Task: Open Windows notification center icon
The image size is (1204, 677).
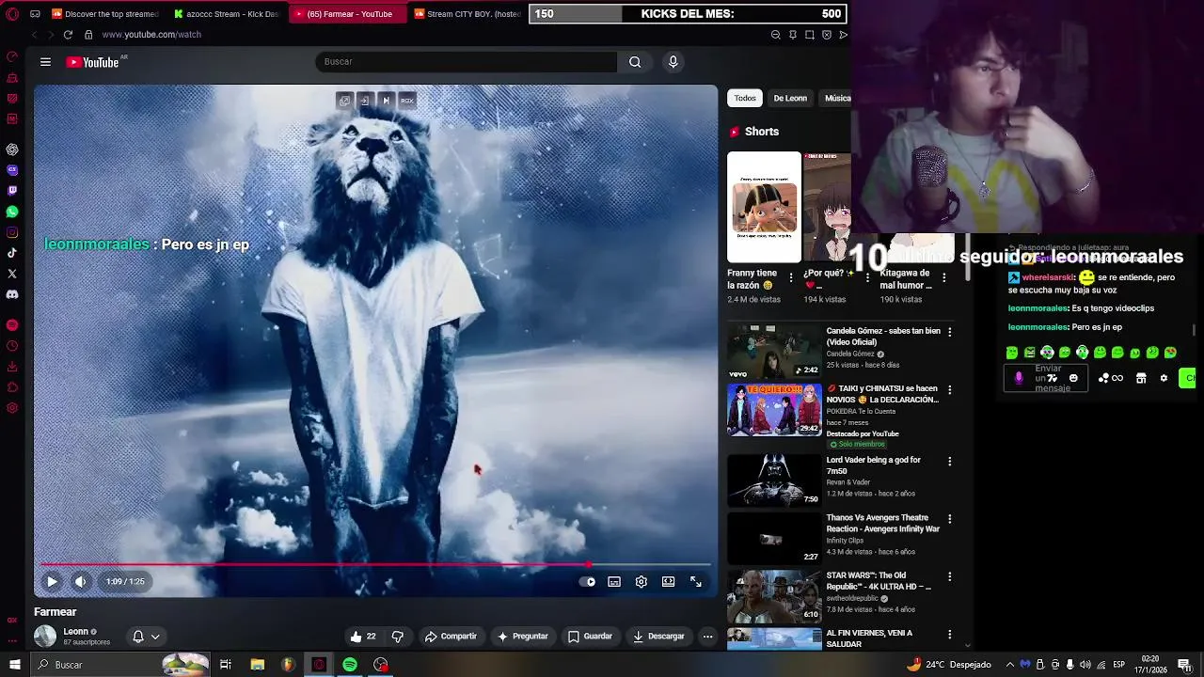Action: 1183,665
